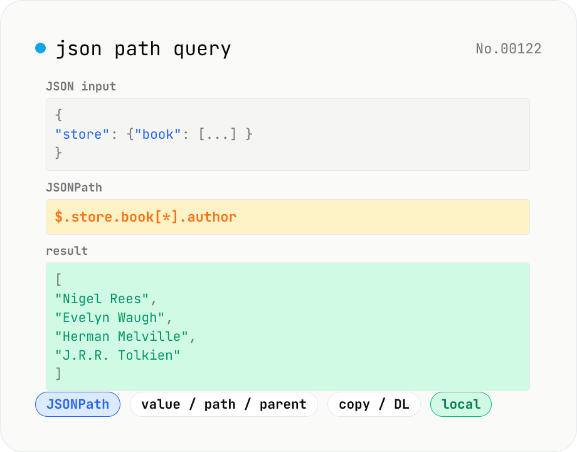Click the "result" section label

tap(67, 251)
